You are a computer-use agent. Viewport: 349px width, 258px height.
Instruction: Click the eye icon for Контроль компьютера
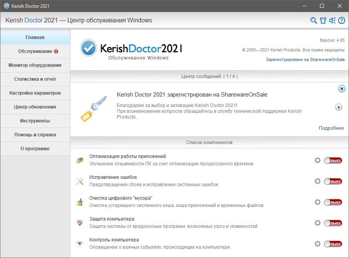pos(80,244)
